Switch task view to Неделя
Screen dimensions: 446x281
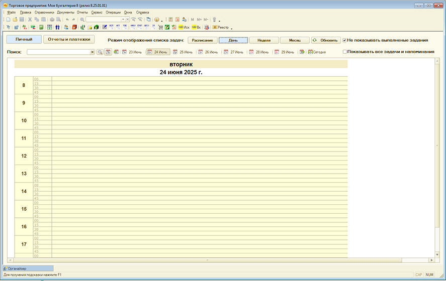[x=263, y=40]
